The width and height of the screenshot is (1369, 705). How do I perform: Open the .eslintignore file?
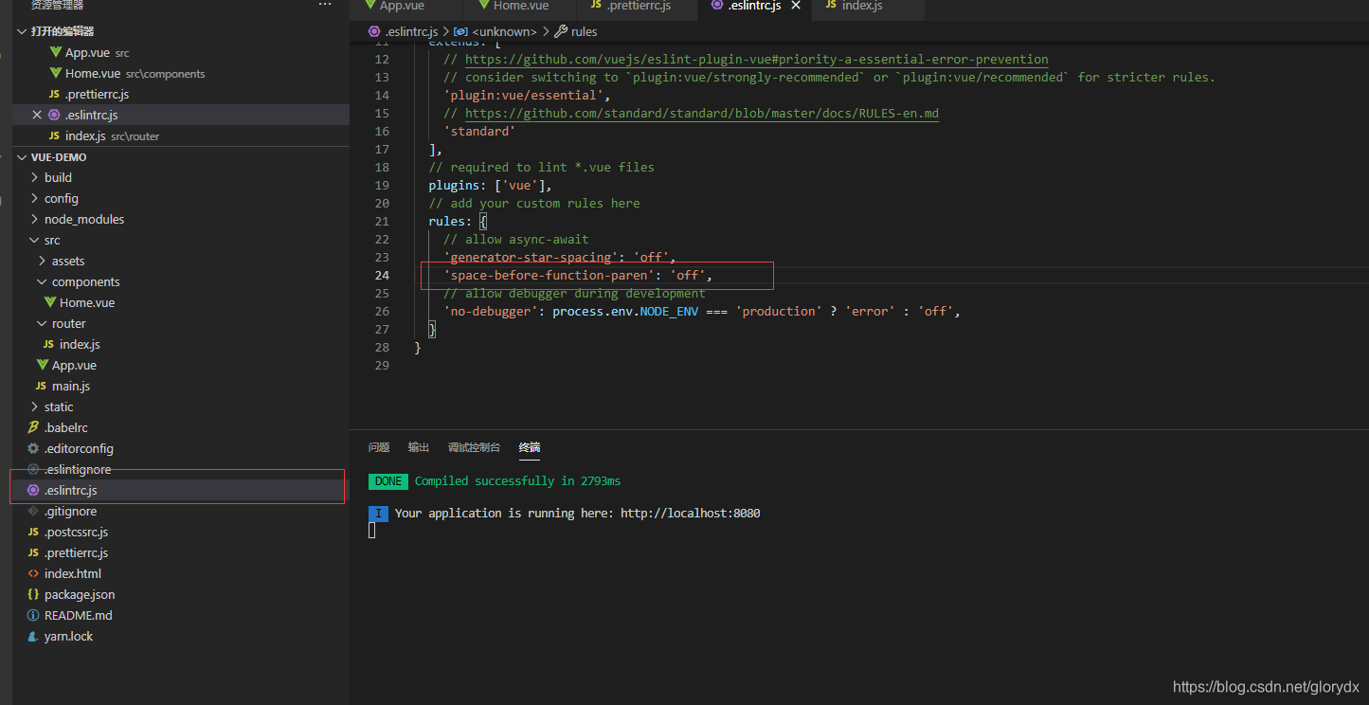78,469
